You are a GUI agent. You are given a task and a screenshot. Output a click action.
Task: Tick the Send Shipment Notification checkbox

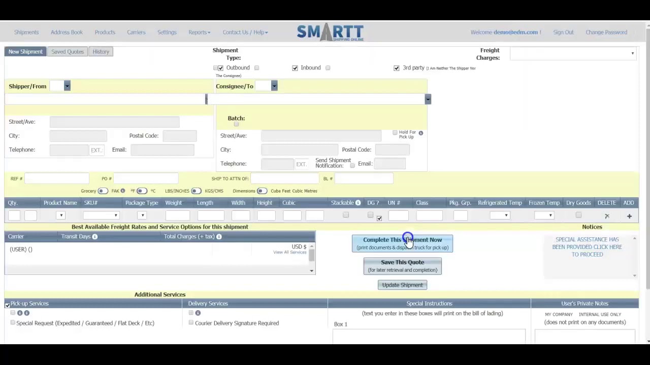click(352, 165)
